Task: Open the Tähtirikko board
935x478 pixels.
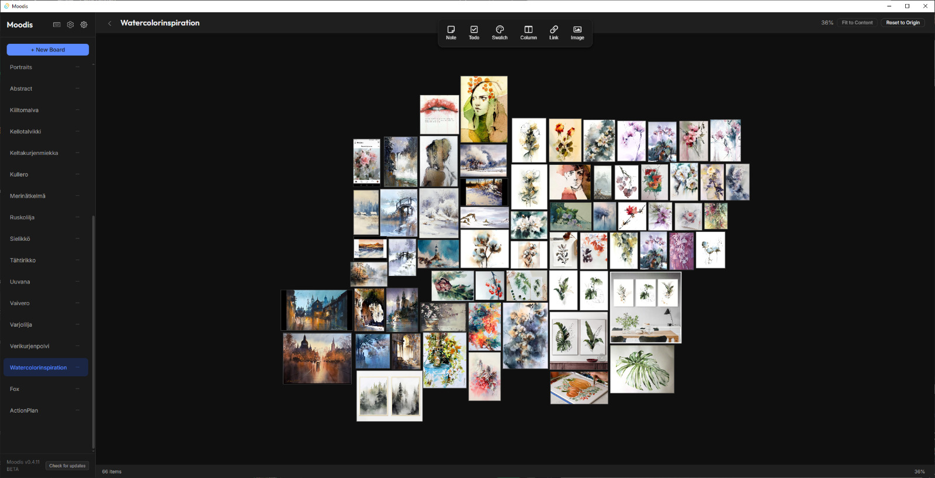Action: [x=44, y=260]
